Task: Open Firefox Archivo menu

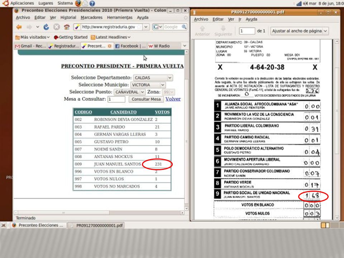Action: point(23,18)
